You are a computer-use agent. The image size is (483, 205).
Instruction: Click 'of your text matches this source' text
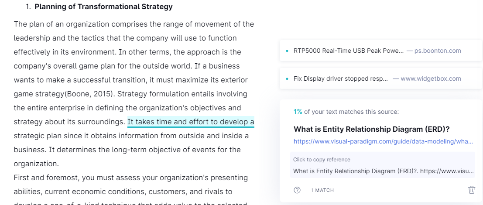point(352,112)
